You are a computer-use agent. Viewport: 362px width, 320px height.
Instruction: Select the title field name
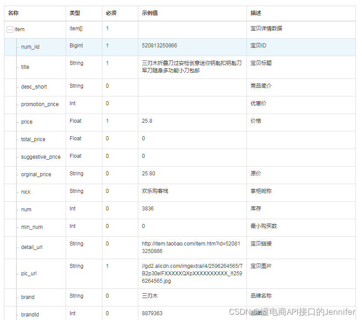pyautogui.click(x=25, y=67)
